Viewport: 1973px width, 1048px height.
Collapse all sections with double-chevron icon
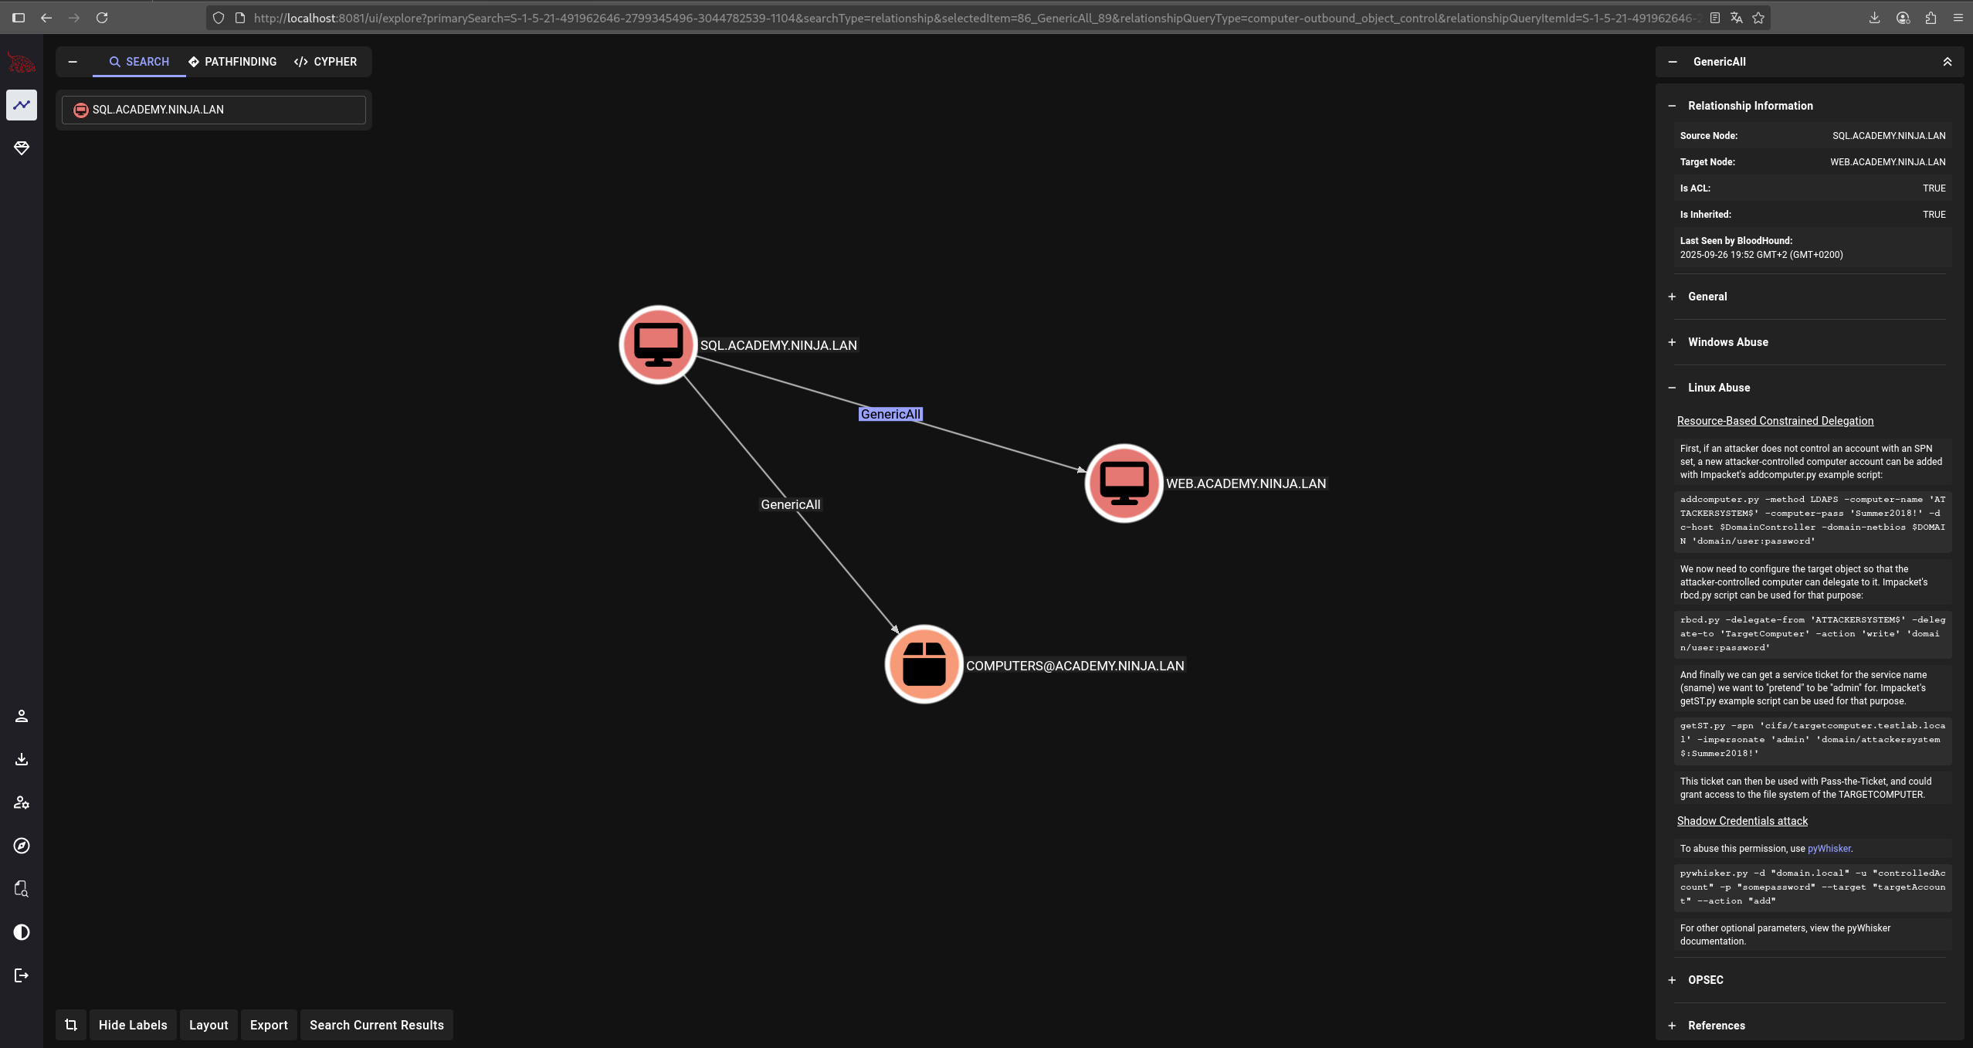click(x=1947, y=62)
